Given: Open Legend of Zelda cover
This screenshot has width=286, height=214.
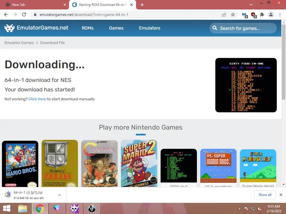Looking at the screenshot, I should click(x=60, y=163).
